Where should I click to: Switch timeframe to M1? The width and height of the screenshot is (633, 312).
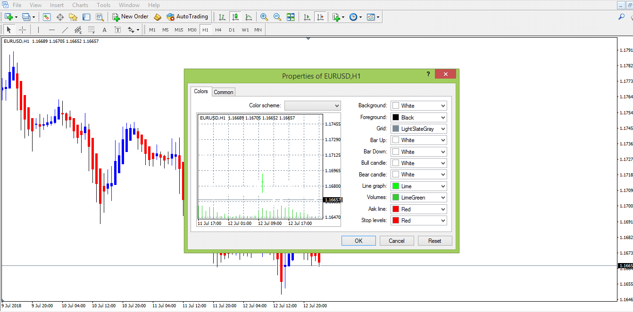point(152,30)
